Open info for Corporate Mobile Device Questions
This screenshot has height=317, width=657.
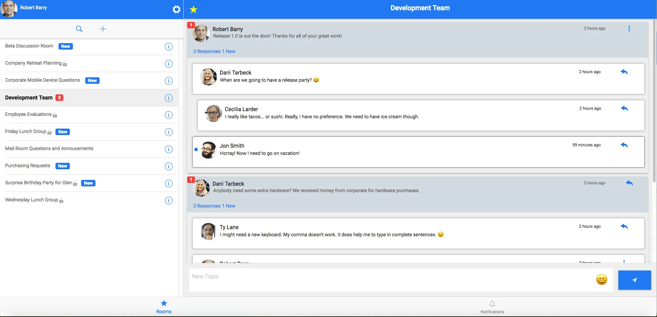tap(169, 81)
